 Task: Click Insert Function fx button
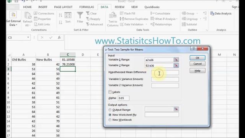click(x=59, y=38)
